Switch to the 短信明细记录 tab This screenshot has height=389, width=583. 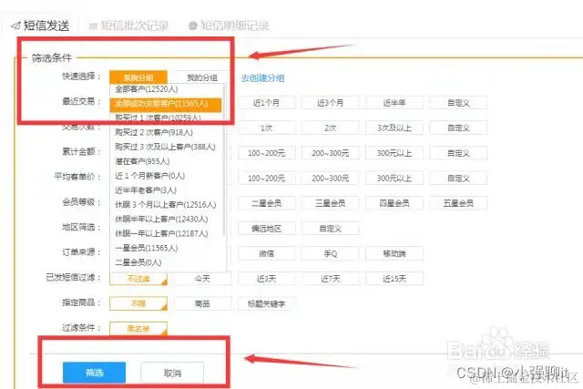coord(229,26)
